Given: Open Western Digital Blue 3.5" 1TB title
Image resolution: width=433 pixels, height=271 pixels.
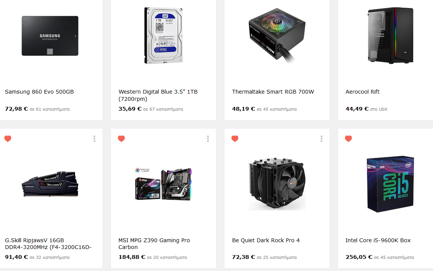Looking at the screenshot, I should (158, 96).
